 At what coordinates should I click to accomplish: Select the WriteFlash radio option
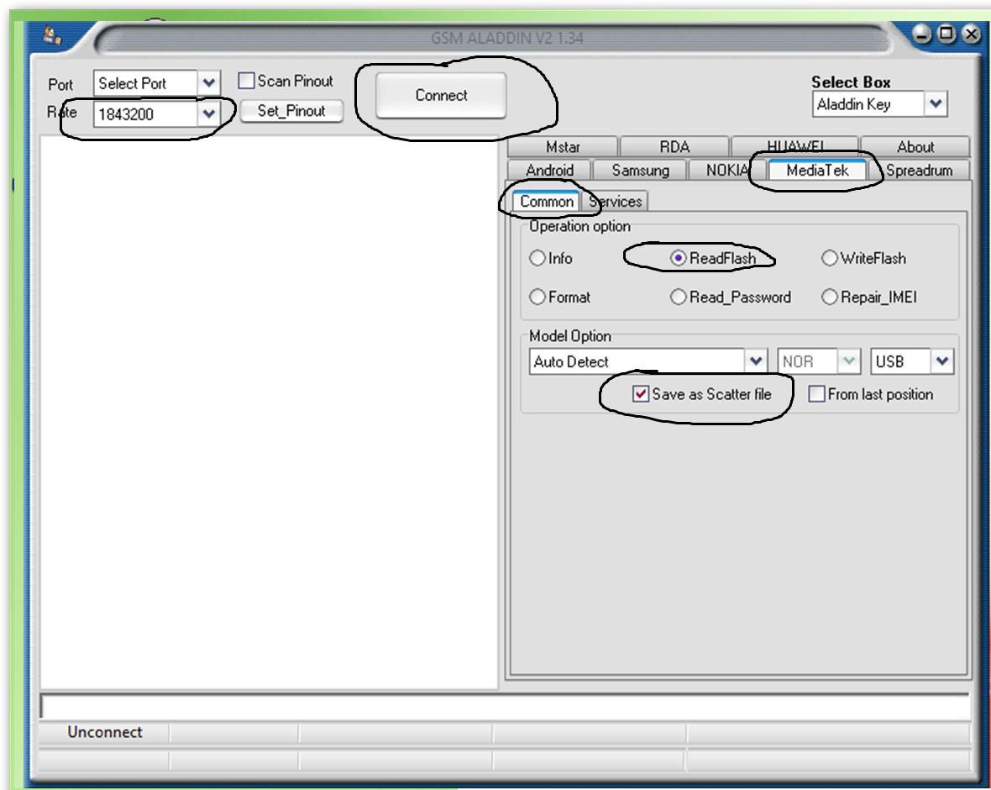[830, 259]
